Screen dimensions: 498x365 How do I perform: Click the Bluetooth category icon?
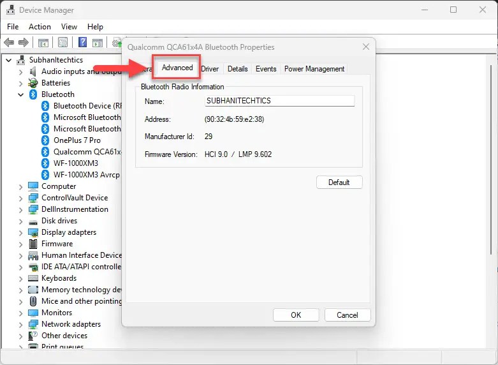pyautogui.click(x=33, y=94)
